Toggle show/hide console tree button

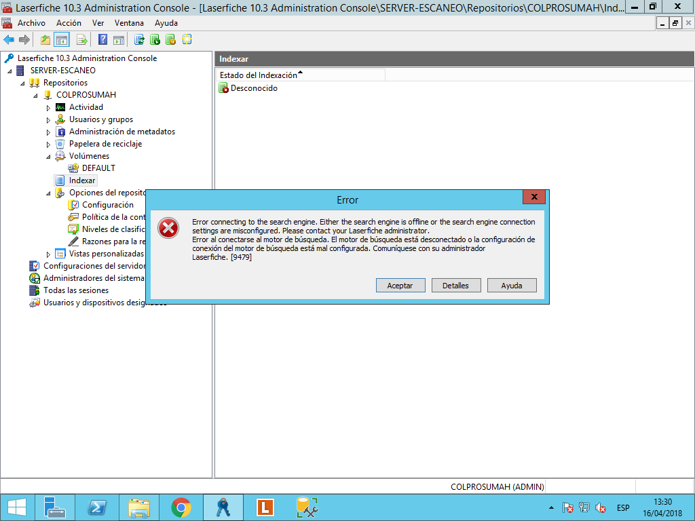[62, 40]
